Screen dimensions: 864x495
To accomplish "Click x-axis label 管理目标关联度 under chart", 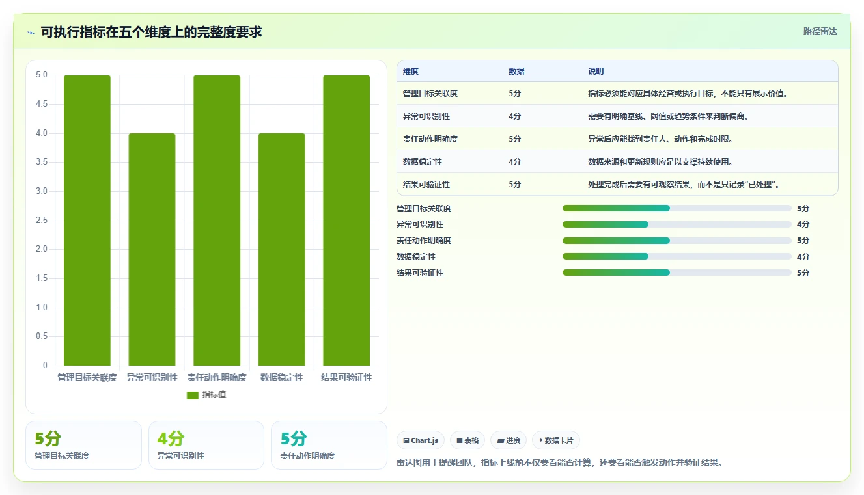I will click(87, 378).
